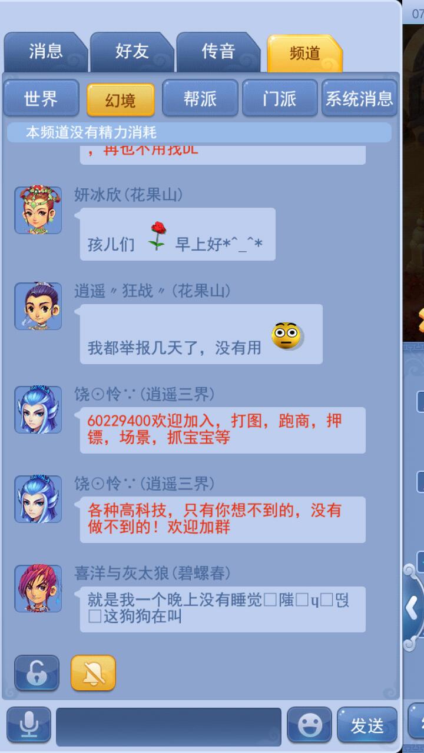Show 系统消息 channel
The width and height of the screenshot is (424, 753).
359,98
